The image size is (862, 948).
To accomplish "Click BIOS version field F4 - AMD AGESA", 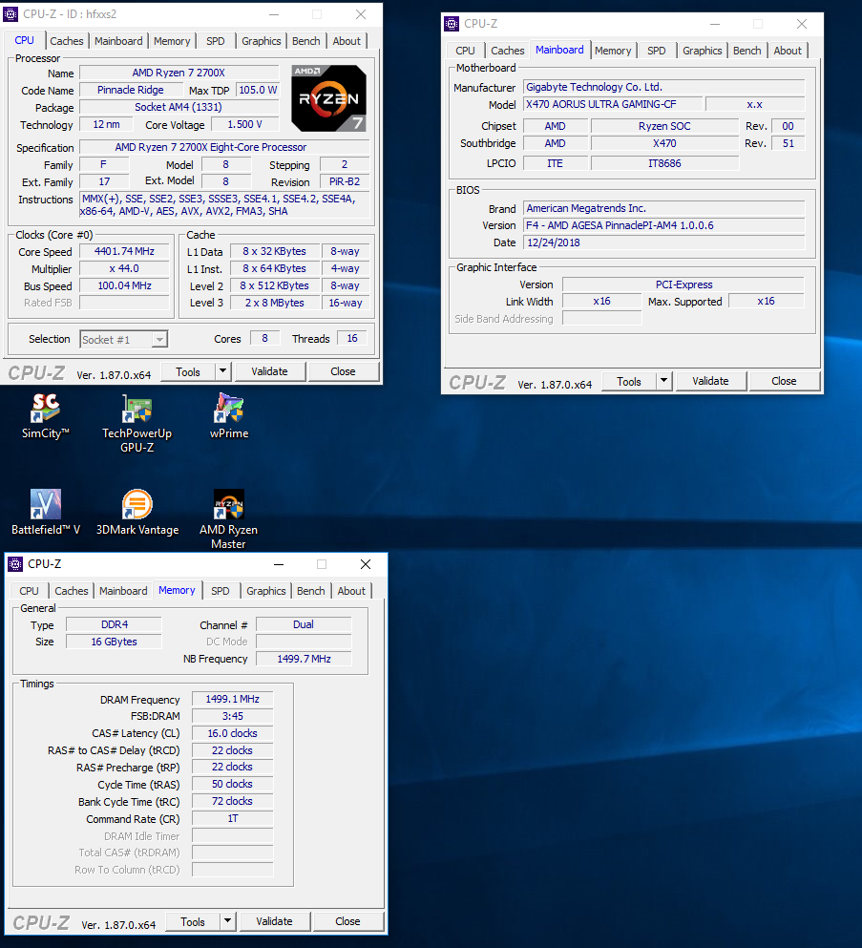I will [663, 225].
